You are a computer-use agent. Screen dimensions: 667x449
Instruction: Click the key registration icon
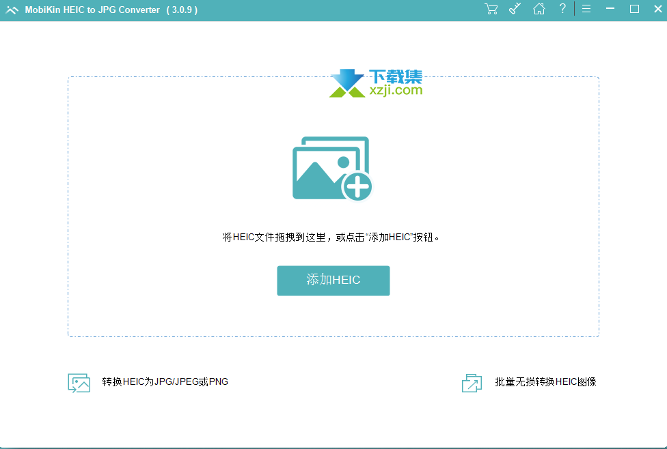pos(515,9)
